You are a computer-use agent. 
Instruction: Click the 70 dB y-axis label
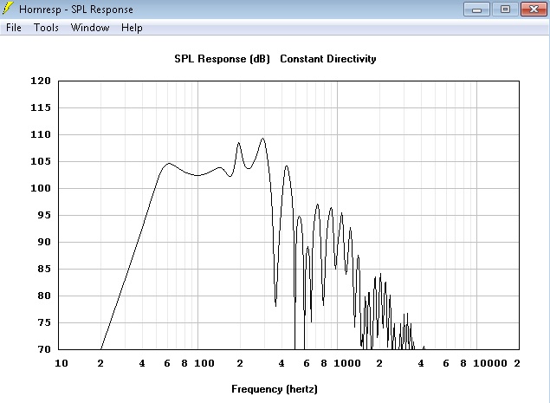pos(44,349)
